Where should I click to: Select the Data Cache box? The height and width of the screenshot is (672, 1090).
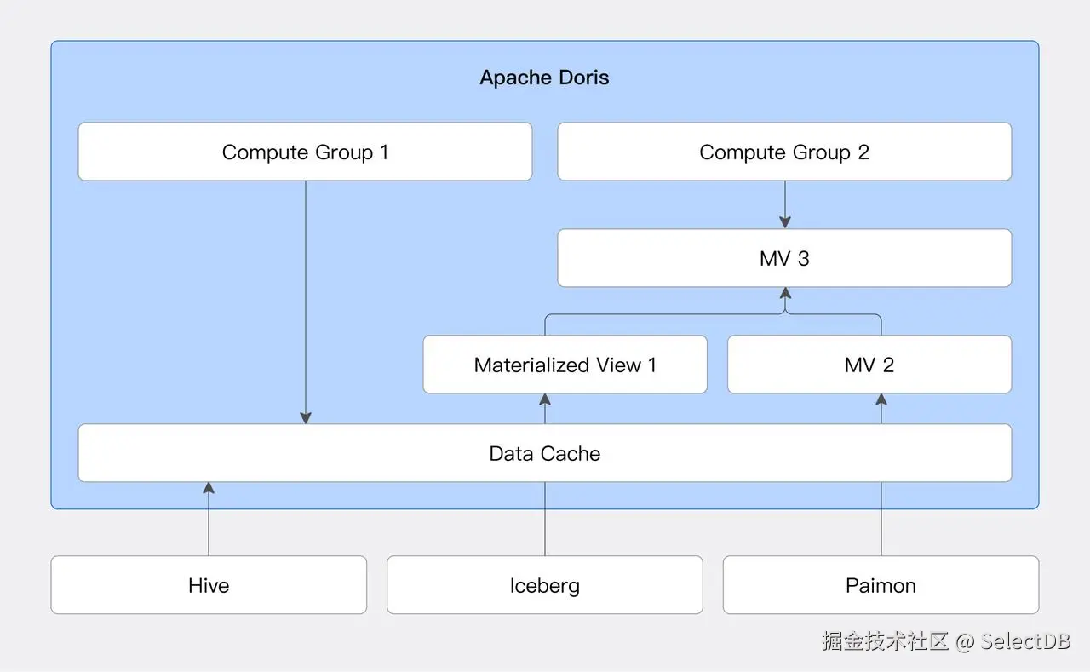coord(544,453)
